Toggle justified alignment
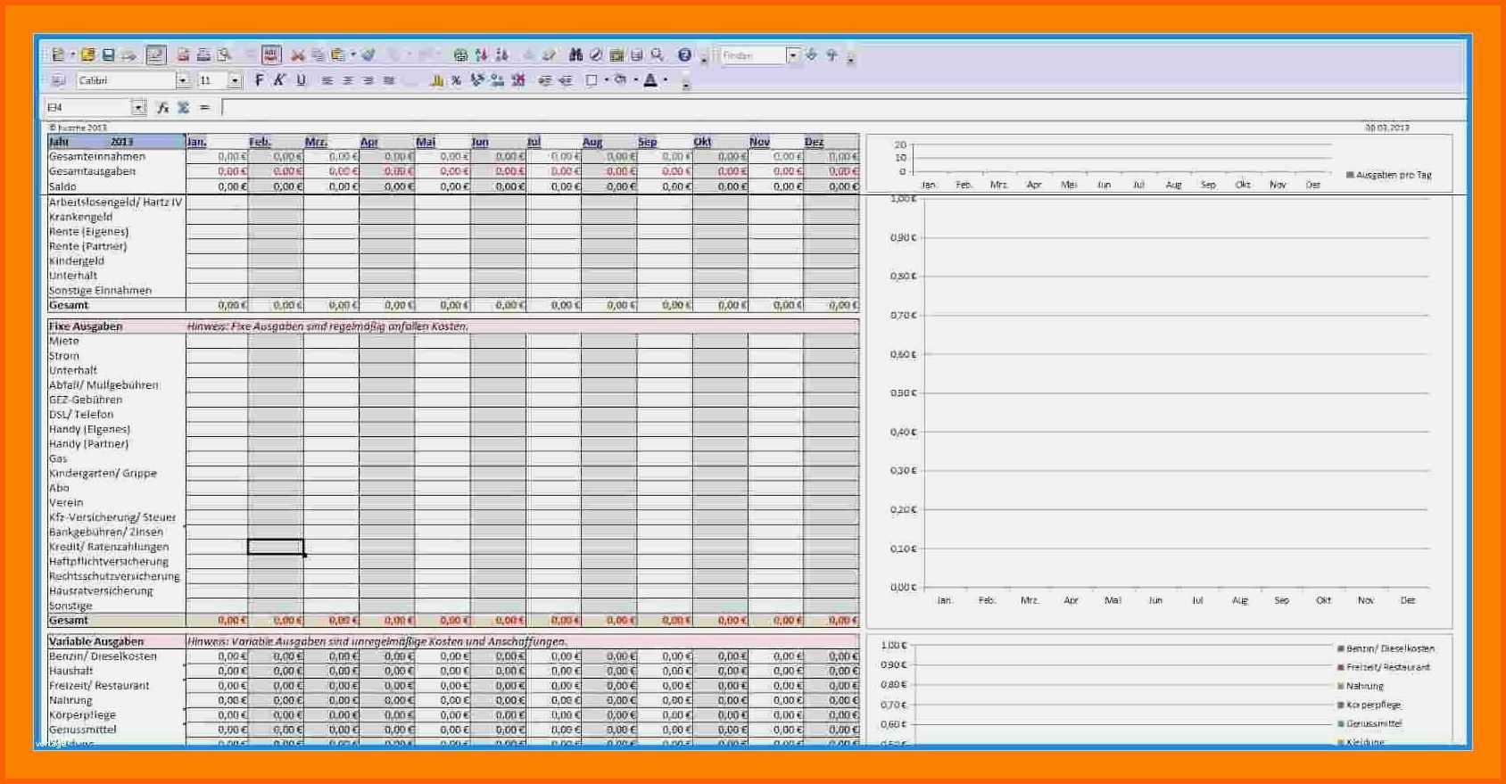This screenshot has width=1506, height=784. pyautogui.click(x=389, y=81)
